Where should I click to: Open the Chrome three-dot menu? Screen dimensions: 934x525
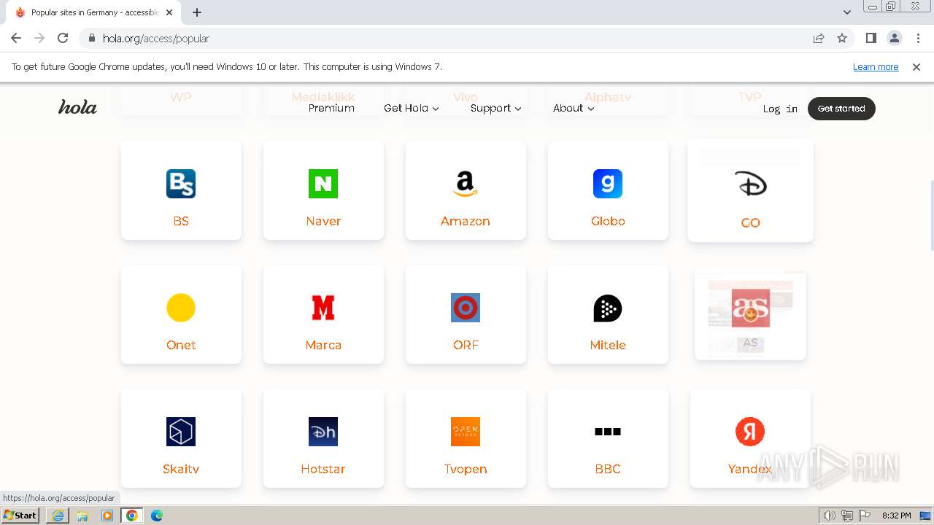[918, 38]
